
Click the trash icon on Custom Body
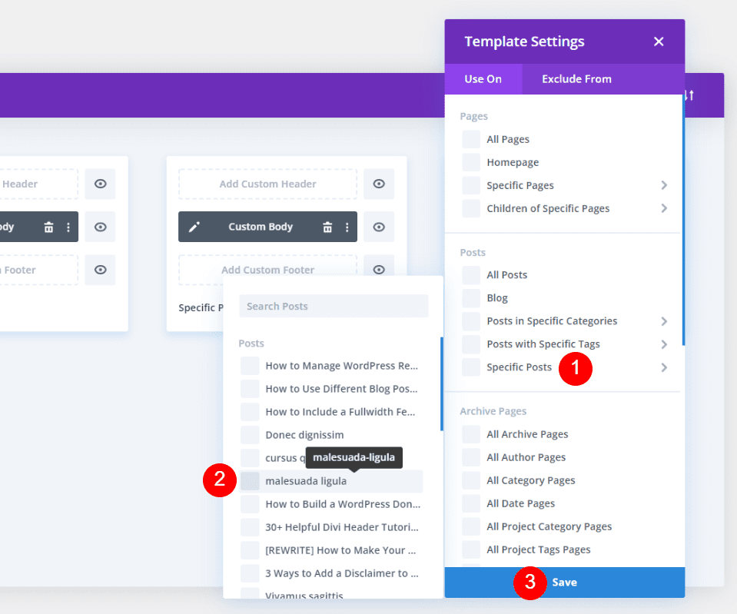328,226
